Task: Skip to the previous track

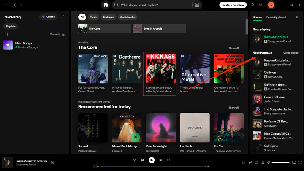Action: (142, 160)
